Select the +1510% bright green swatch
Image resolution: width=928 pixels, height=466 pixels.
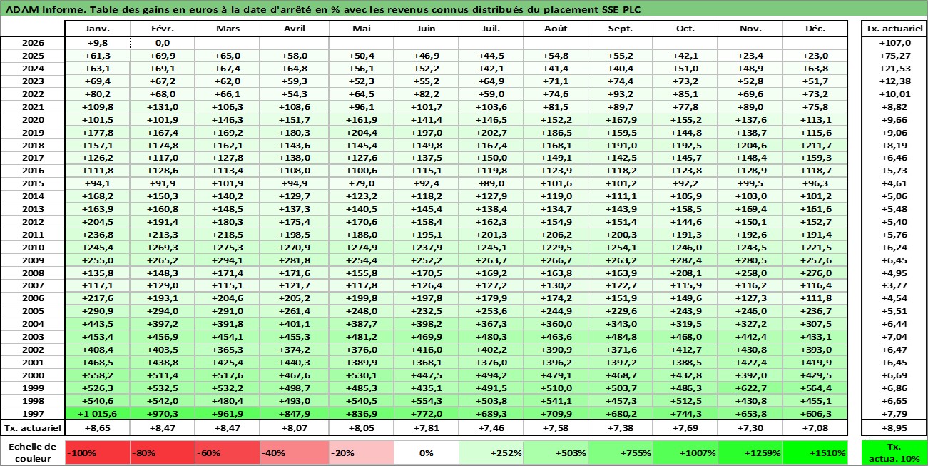pyautogui.click(x=815, y=452)
